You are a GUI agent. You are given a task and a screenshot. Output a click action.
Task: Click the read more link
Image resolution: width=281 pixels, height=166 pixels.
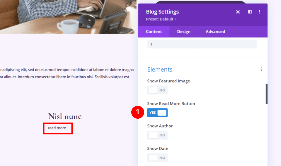click(57, 128)
